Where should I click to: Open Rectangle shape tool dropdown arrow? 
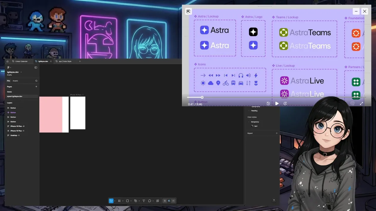tap(131, 201)
